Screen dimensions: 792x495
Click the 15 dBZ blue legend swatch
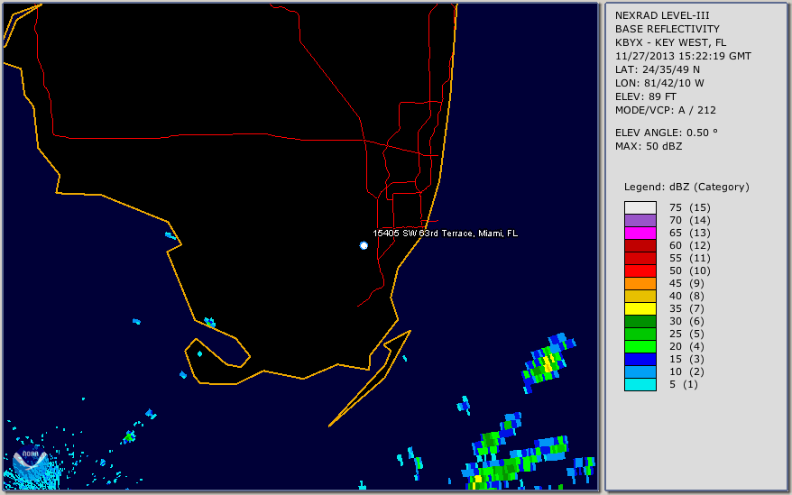click(x=640, y=359)
